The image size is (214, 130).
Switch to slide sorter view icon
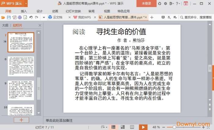pos(123,127)
